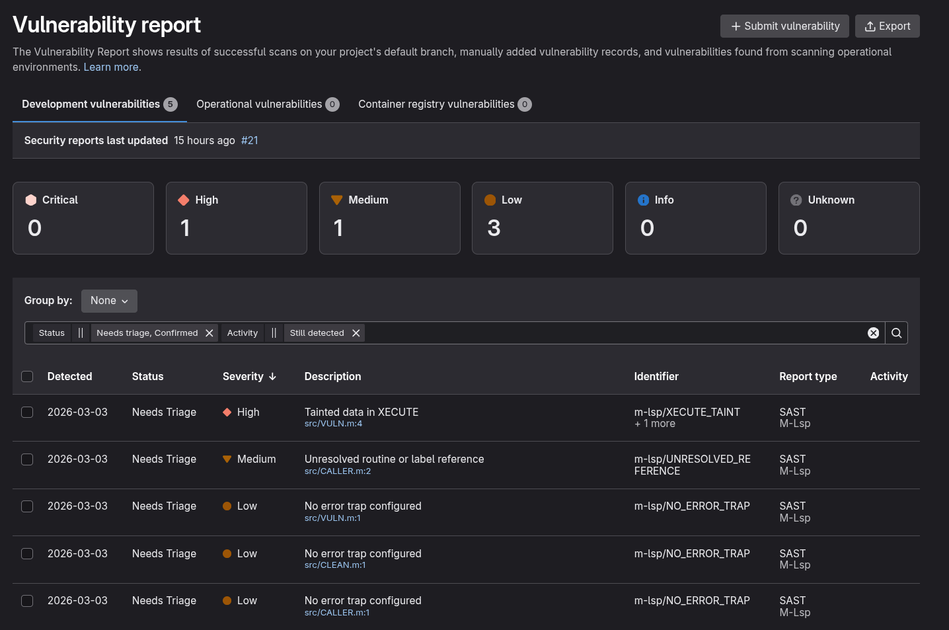
Task: Select the Unresolved routine vulnerability checkbox
Action: pyautogui.click(x=27, y=459)
